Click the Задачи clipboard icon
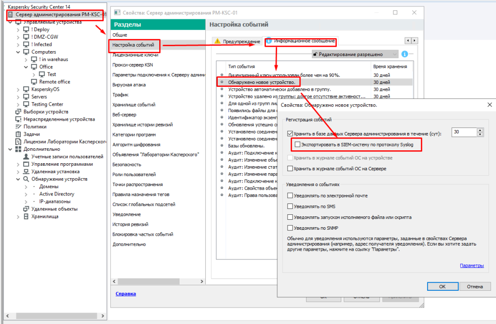 (18, 134)
